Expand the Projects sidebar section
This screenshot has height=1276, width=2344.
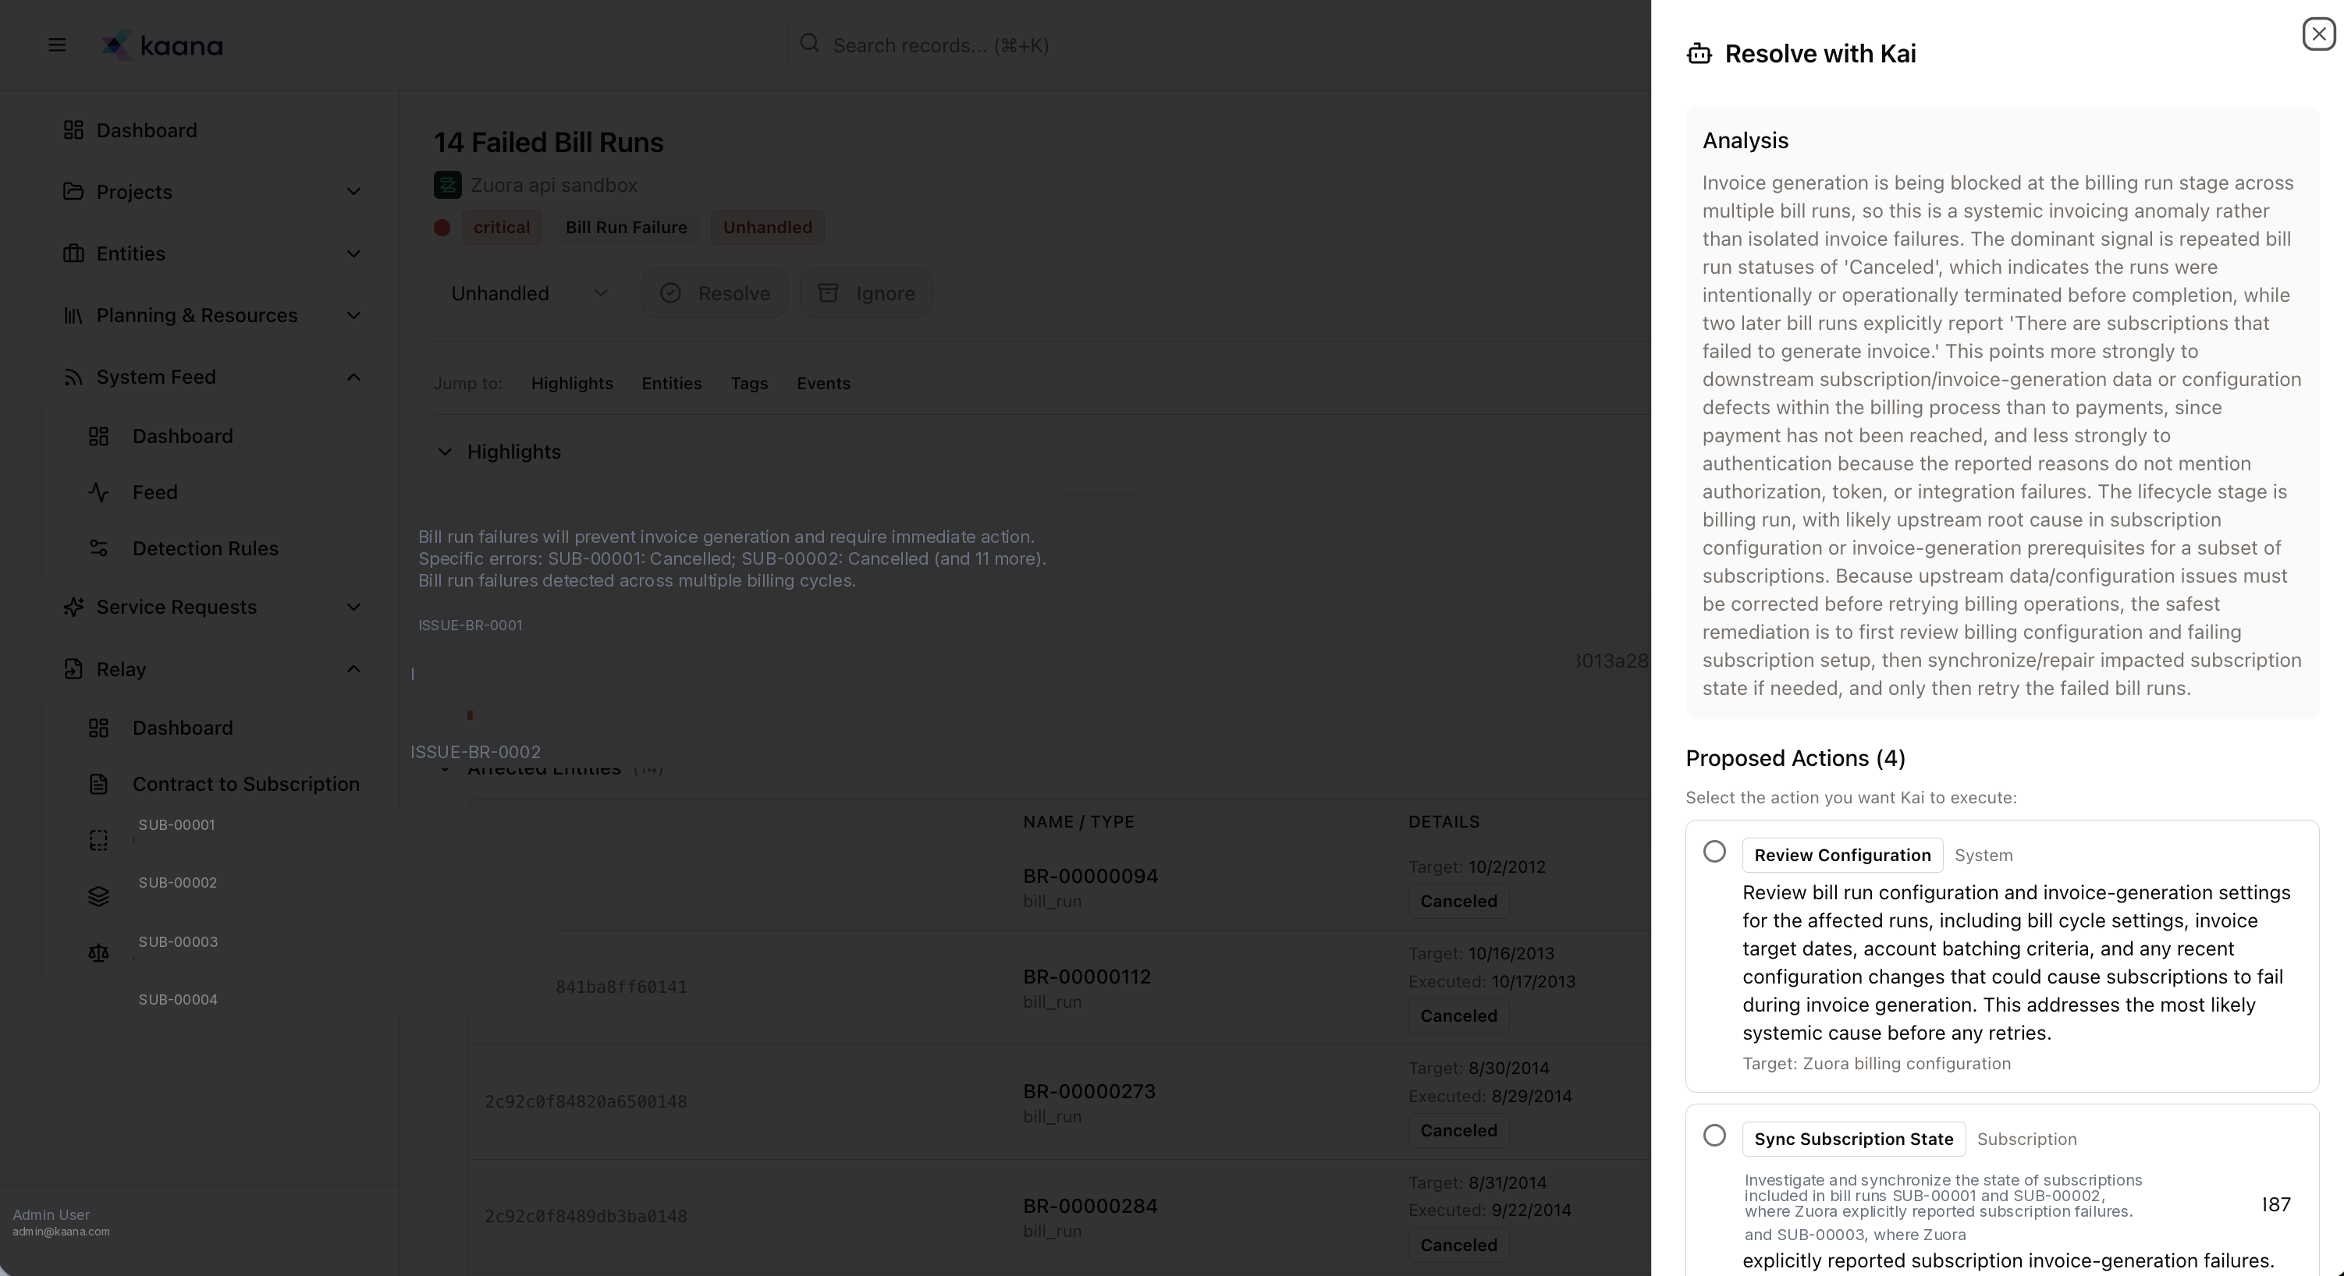pyautogui.click(x=353, y=192)
